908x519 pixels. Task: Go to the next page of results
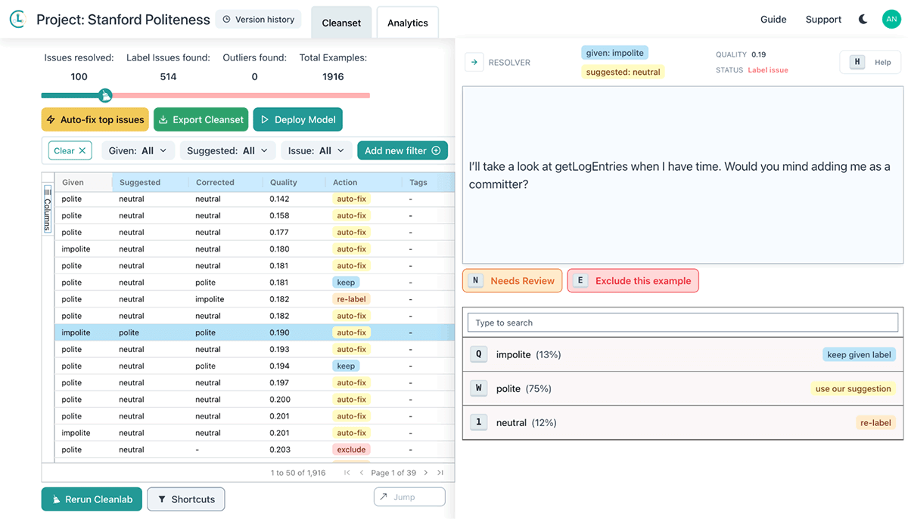(x=426, y=473)
